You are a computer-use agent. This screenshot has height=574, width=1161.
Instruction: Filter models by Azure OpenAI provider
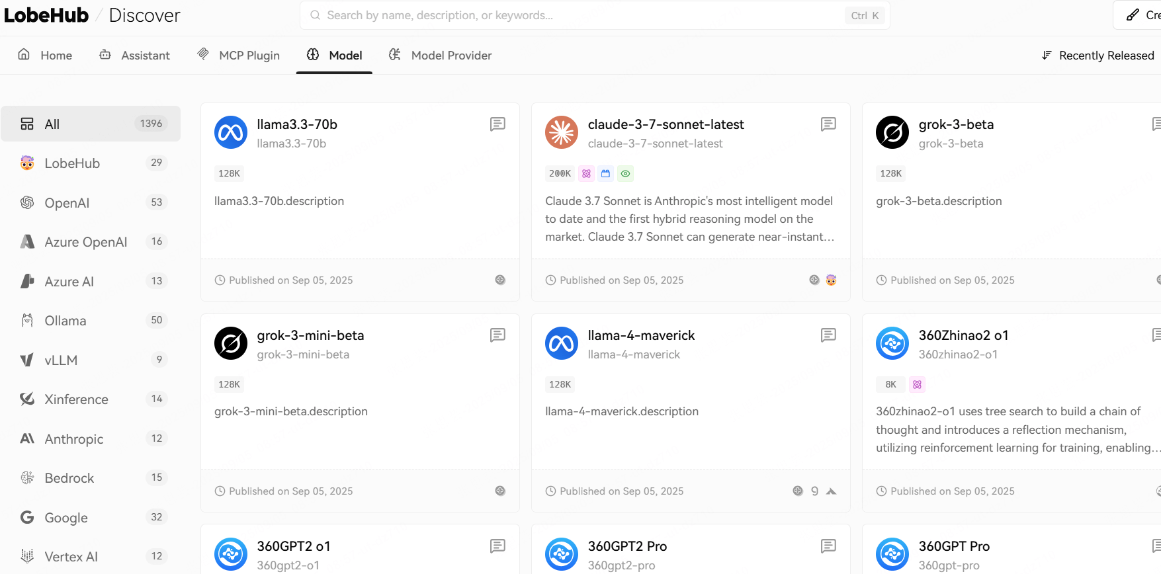[91, 242]
